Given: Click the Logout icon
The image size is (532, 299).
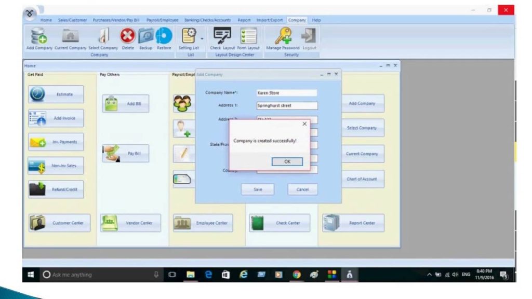Looking at the screenshot, I should (309, 38).
